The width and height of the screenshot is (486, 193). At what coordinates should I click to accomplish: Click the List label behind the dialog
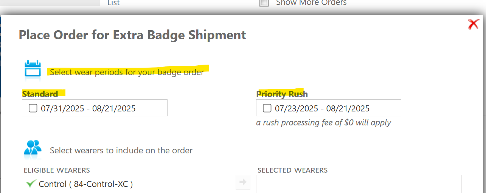(x=113, y=3)
